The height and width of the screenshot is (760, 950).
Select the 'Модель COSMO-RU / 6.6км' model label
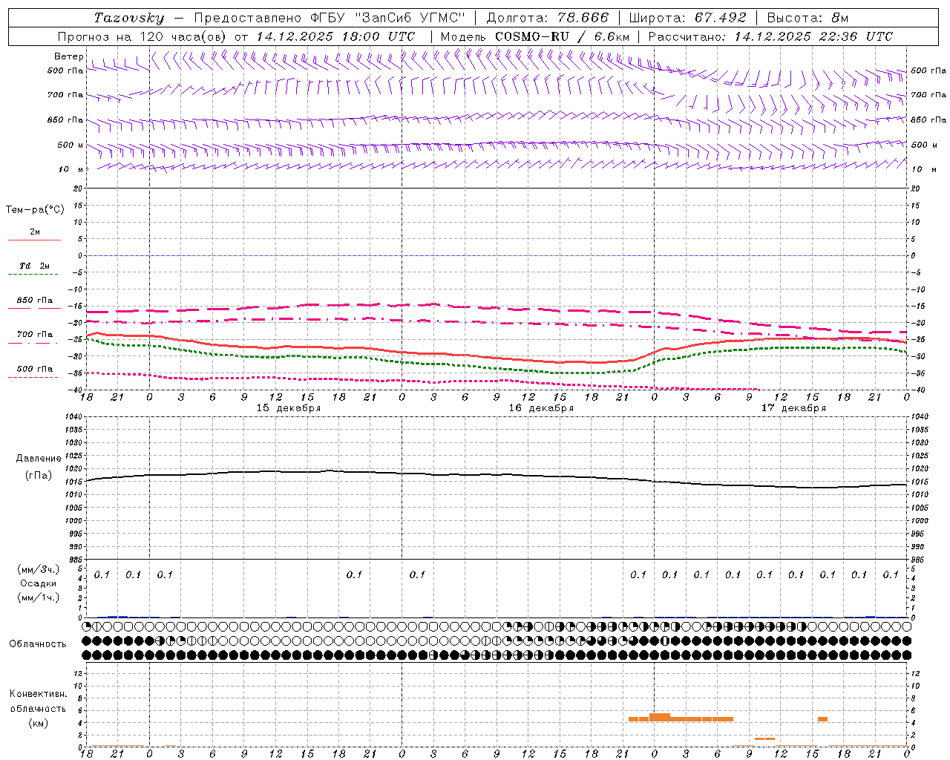pos(535,36)
